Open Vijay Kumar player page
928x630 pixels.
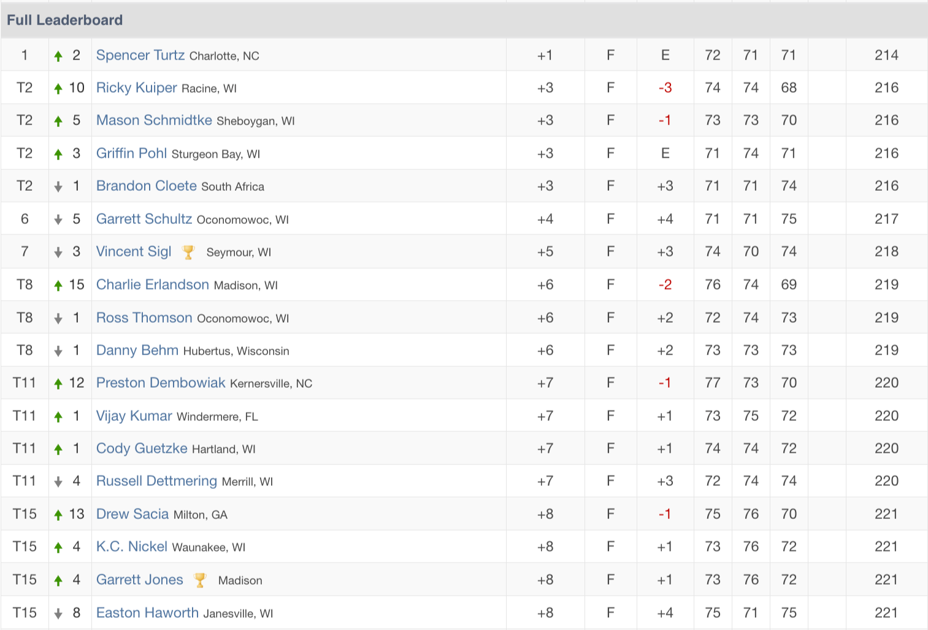134,416
